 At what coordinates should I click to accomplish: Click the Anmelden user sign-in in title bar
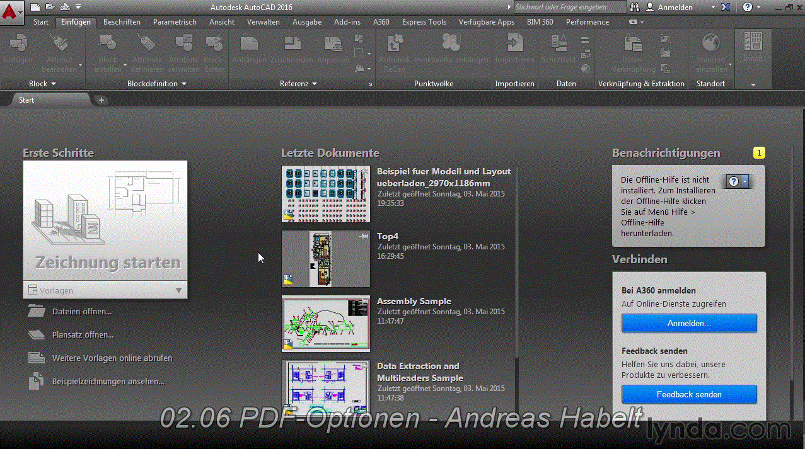[675, 8]
